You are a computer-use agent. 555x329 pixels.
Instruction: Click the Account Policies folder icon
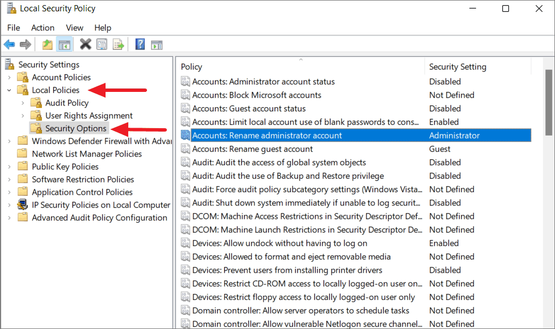pos(23,77)
